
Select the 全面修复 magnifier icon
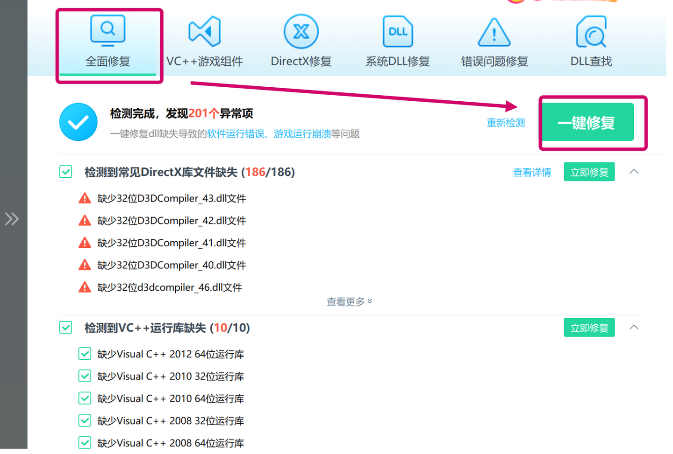pos(108,30)
